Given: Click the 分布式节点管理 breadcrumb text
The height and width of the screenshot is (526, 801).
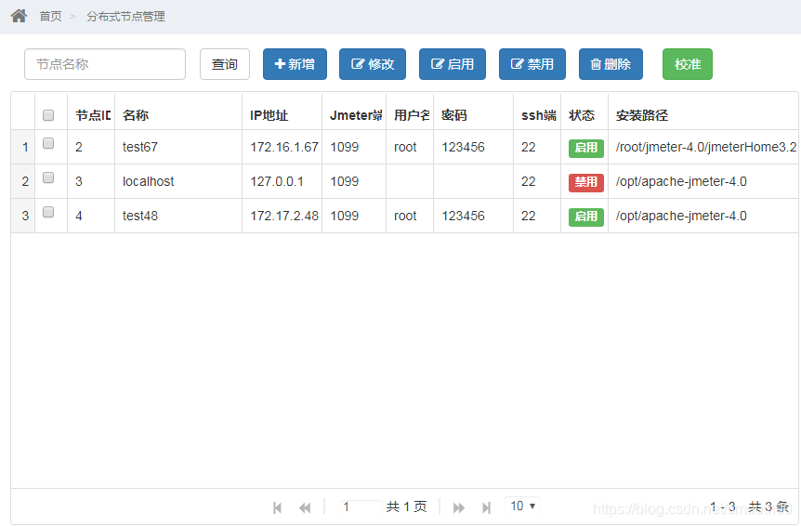Looking at the screenshot, I should 125,17.
